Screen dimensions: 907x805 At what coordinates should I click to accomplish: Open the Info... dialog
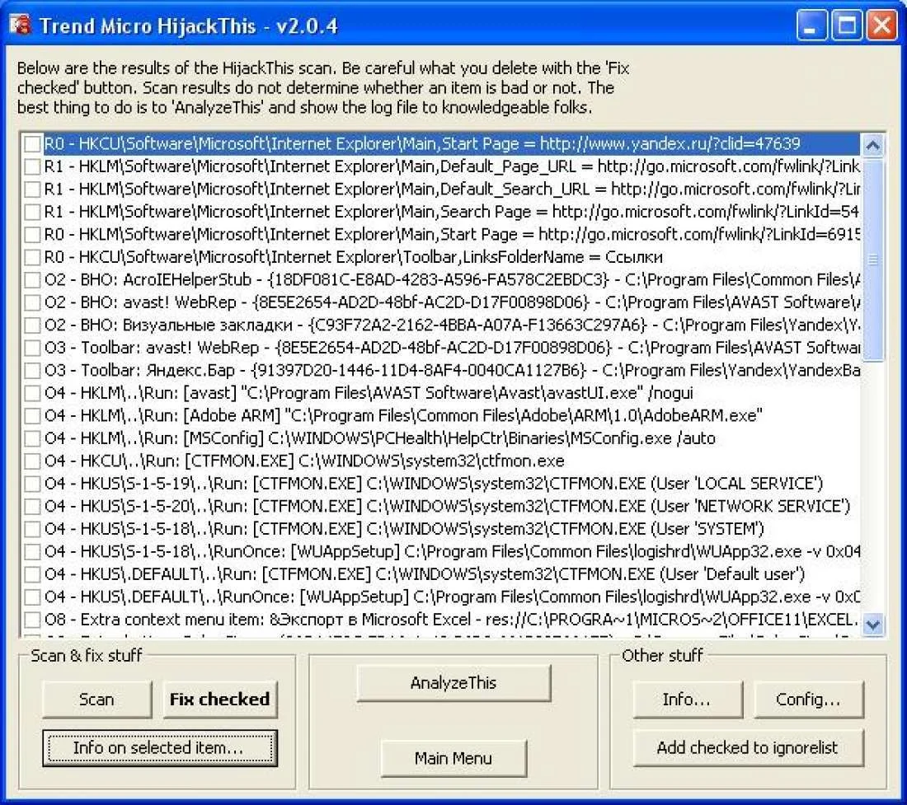687,700
